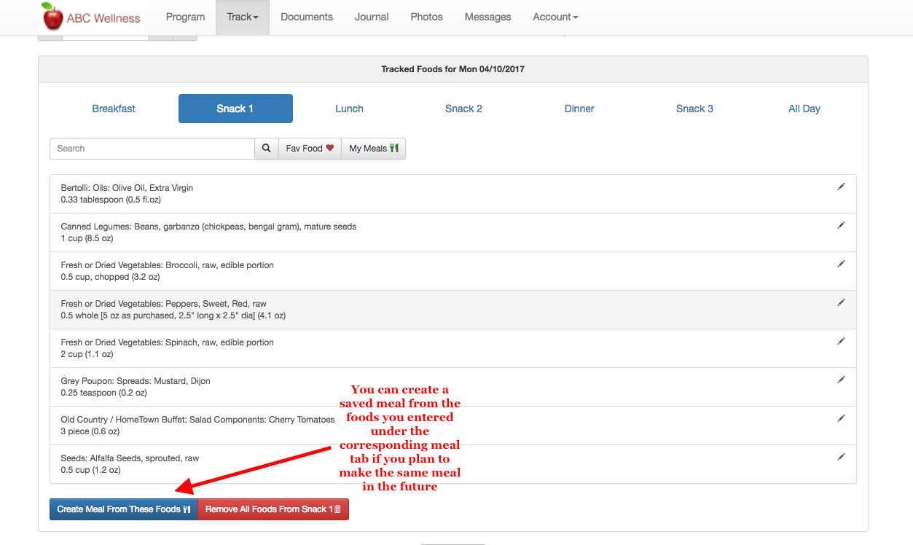Select the Spinach raw edible portion row
This screenshot has width=913, height=545.
[452, 348]
